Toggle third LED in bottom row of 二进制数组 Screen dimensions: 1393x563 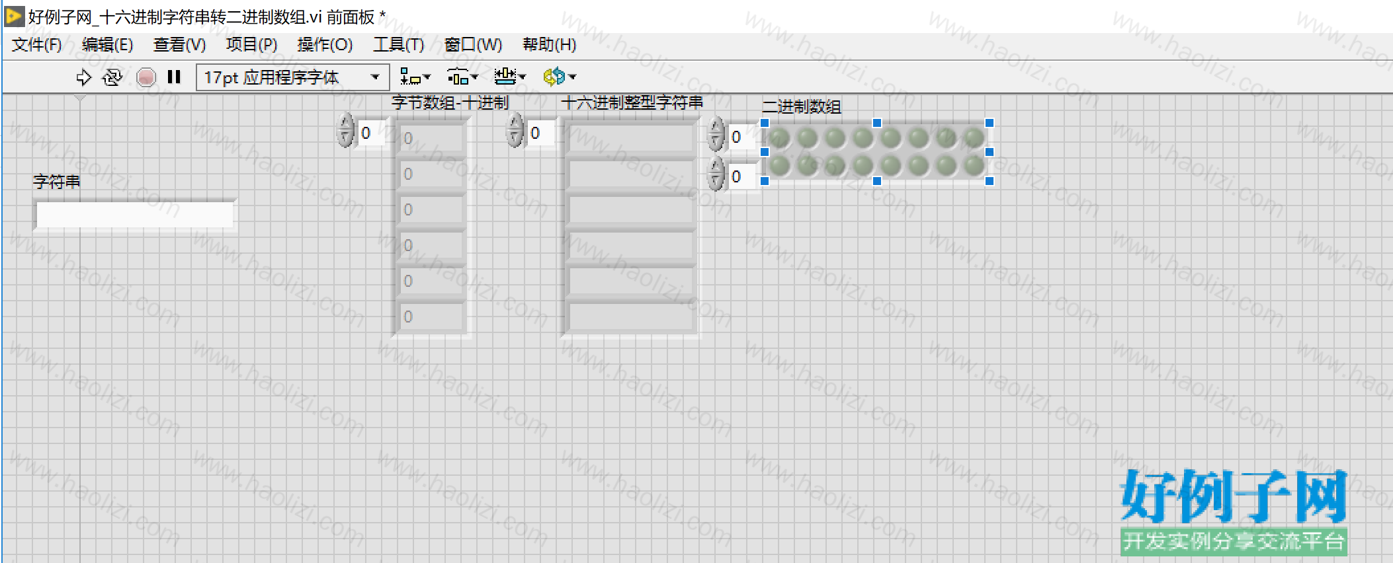click(835, 165)
